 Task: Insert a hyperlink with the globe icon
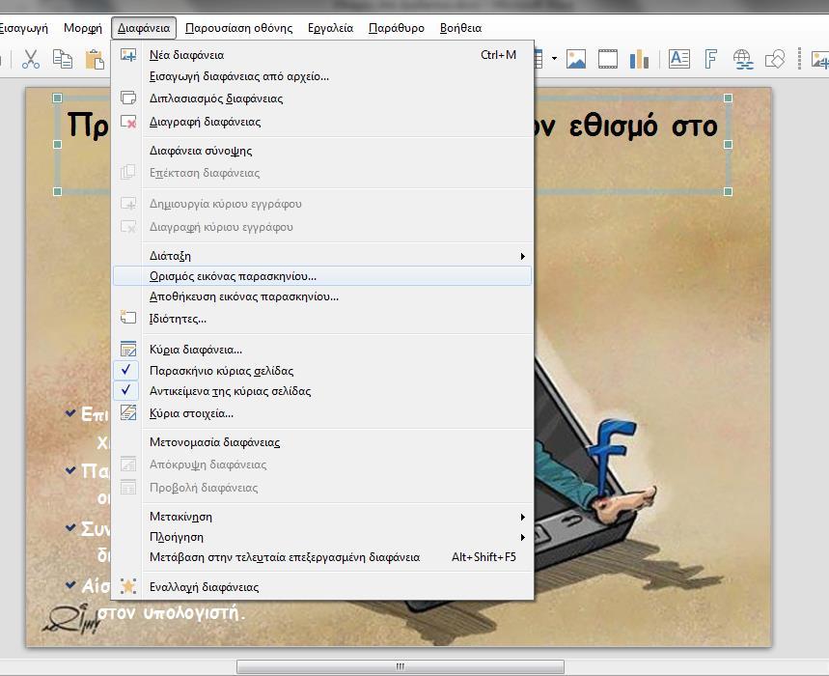743,59
